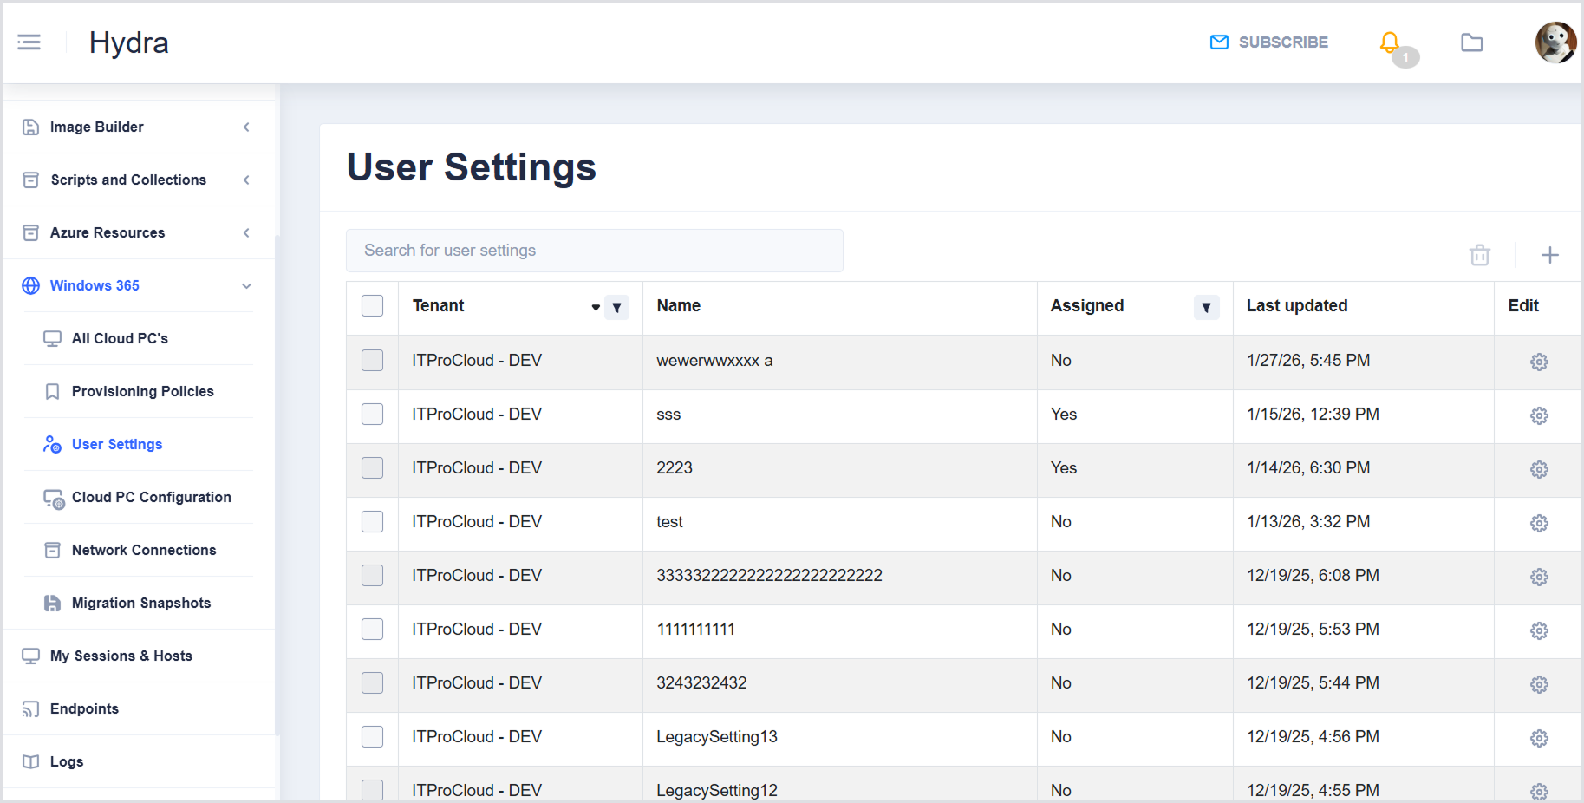Screen dimensions: 1584x803
Task: Toggle the select-all header checkbox
Action: [x=372, y=306]
